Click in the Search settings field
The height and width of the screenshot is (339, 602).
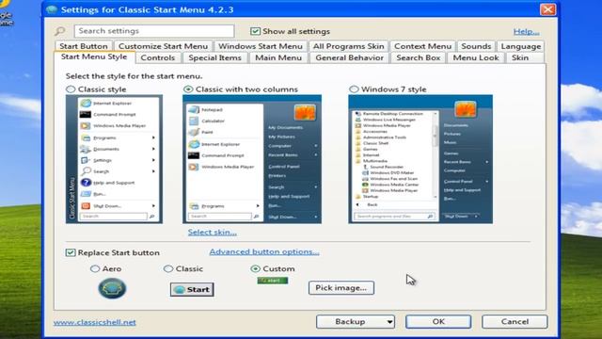pyautogui.click(x=154, y=31)
